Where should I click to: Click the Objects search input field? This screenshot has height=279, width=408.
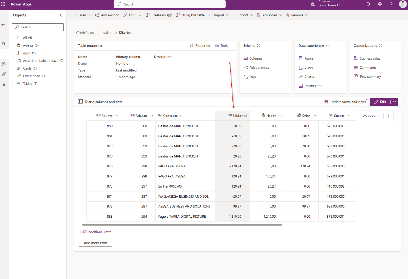click(37, 27)
